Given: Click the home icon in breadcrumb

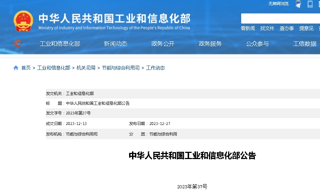Looking at the screenshot, I should click(16, 68).
